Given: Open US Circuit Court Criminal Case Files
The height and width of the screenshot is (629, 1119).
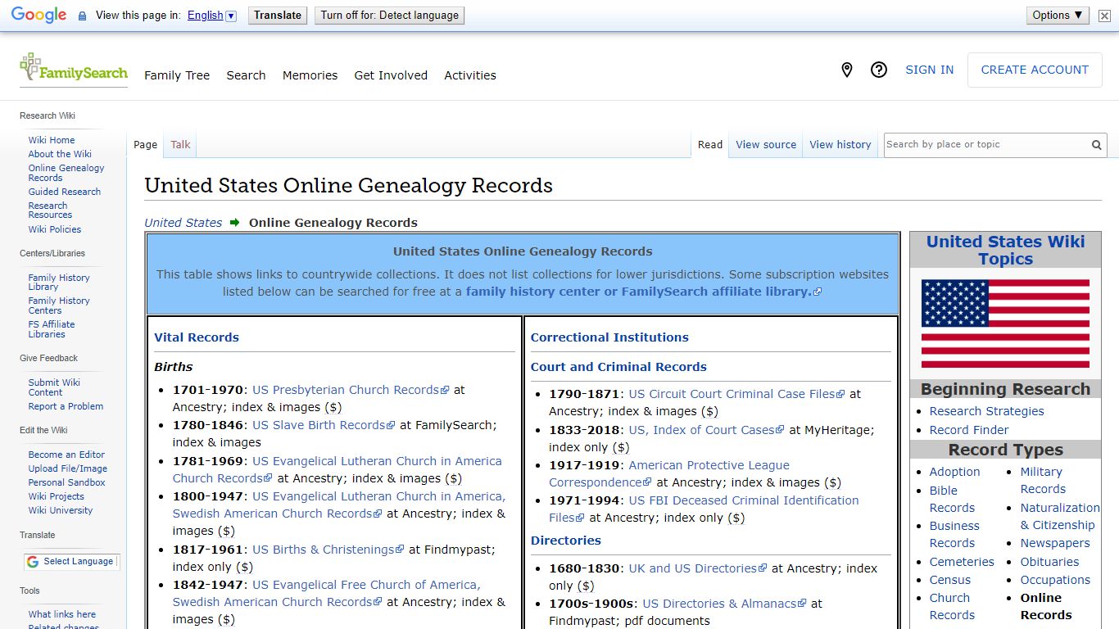Looking at the screenshot, I should [736, 394].
